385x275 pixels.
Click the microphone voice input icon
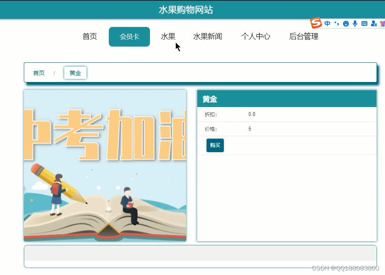click(355, 23)
